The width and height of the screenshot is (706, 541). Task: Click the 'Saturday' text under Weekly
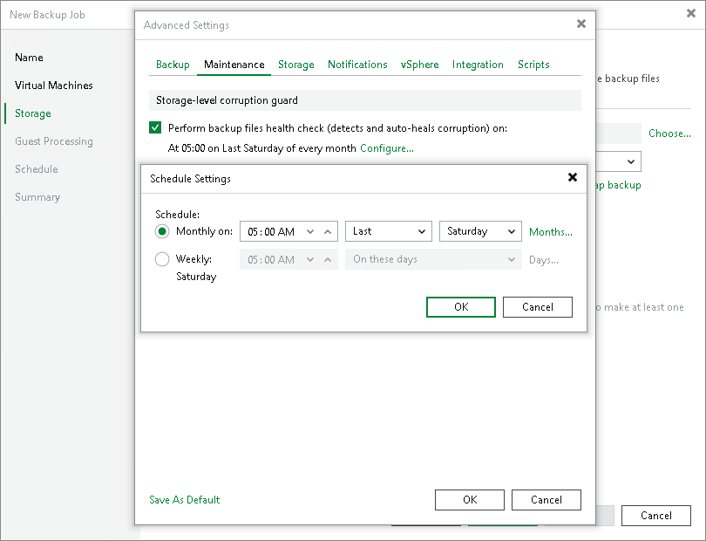click(x=196, y=277)
